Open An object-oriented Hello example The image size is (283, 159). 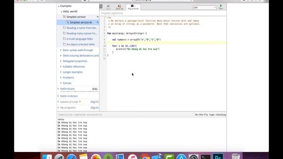point(80,44)
